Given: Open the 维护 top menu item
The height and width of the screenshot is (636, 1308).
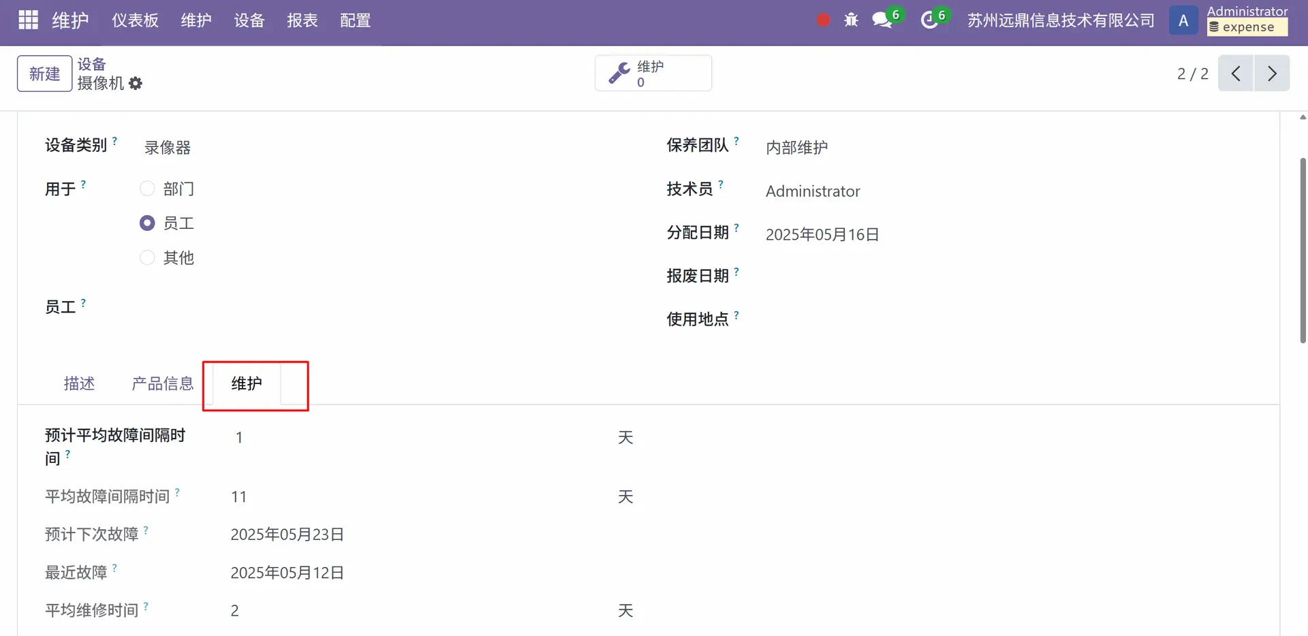Looking at the screenshot, I should (196, 20).
